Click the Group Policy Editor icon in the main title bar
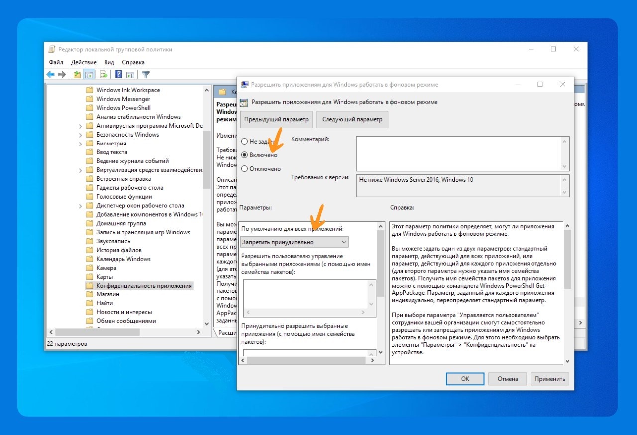 pos(52,49)
